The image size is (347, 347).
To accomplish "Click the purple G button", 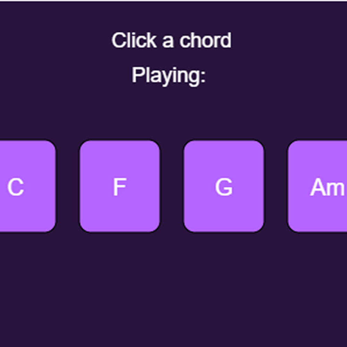I will (x=224, y=186).
